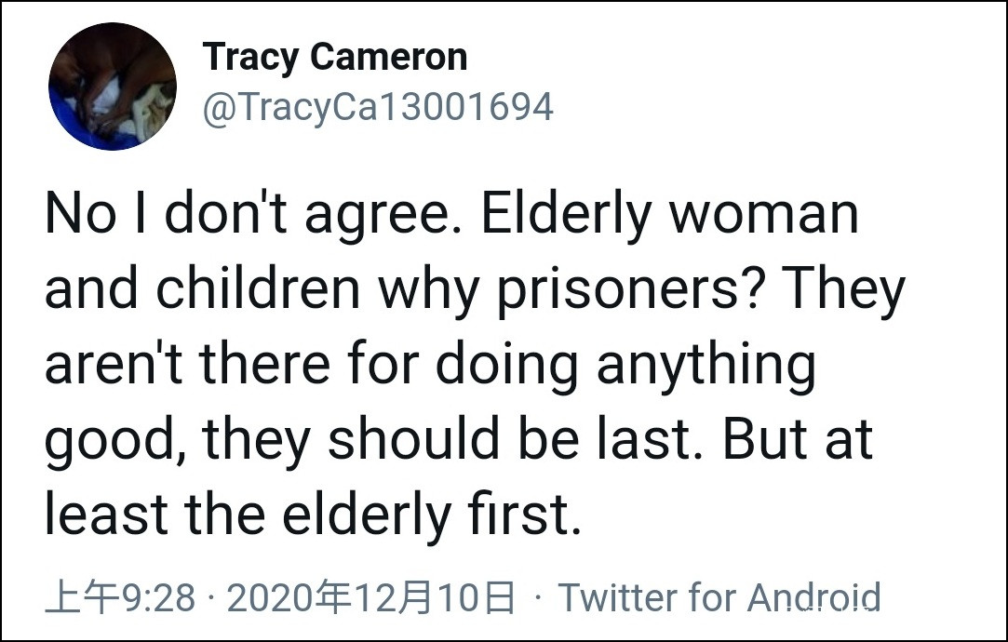Open the @TracyCa13001694 handle

[x=378, y=108]
